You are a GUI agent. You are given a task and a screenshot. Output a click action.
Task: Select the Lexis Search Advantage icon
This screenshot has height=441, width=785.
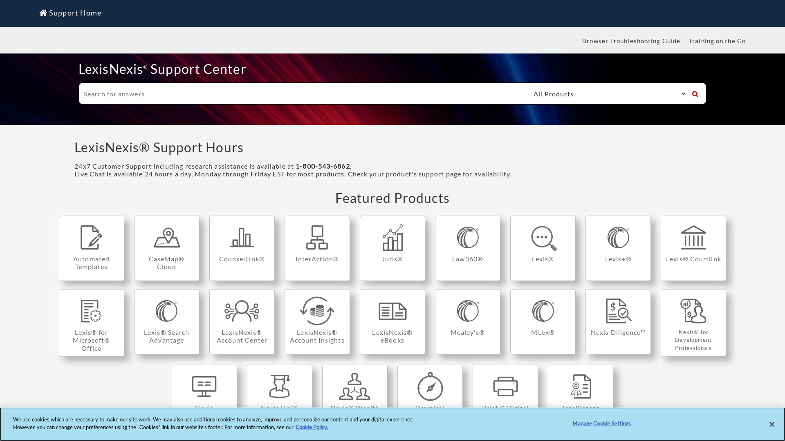166,311
